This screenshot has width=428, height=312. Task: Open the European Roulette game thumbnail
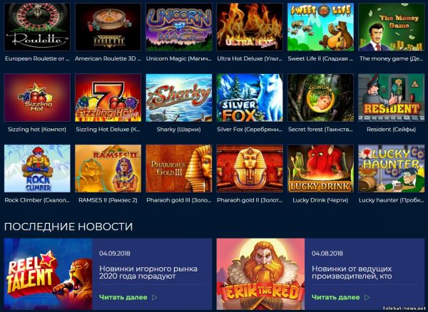click(37, 27)
